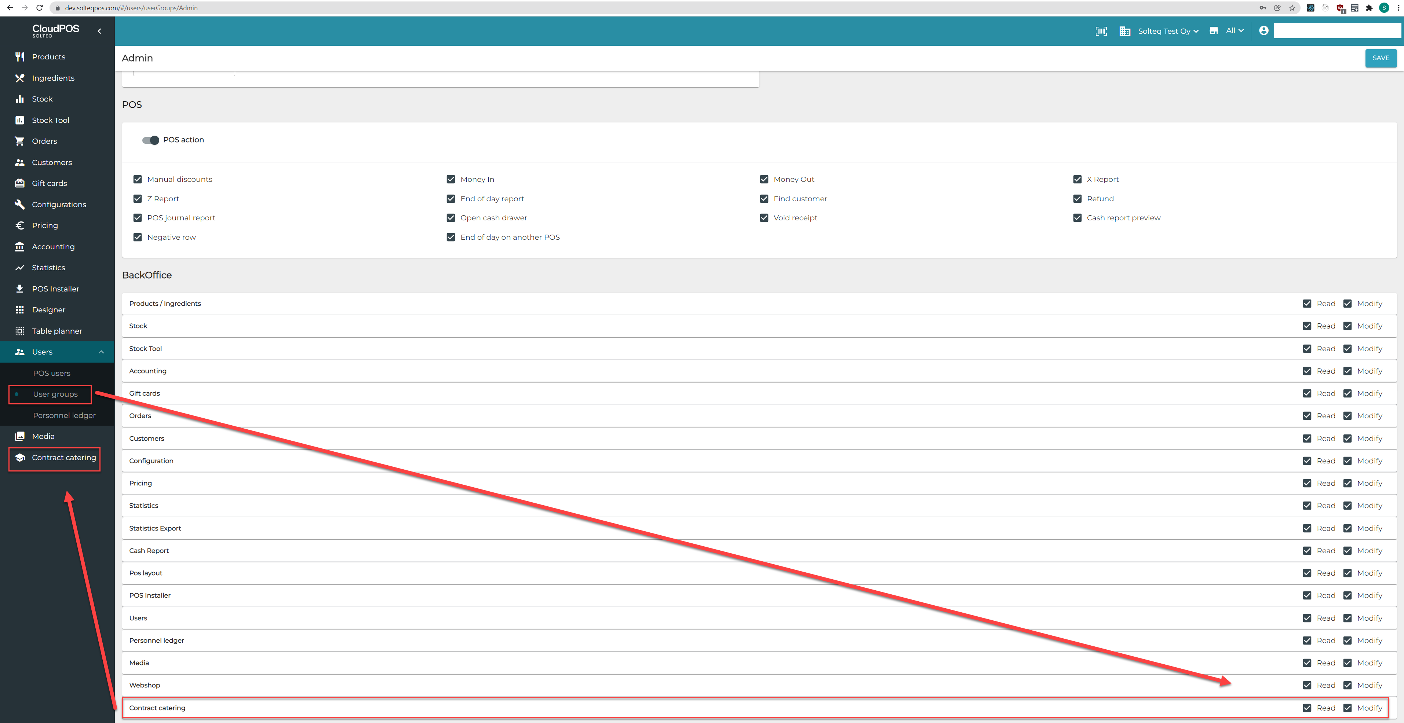Click the Designer grid icon
Viewport: 1404px width, 723px height.
click(x=19, y=309)
